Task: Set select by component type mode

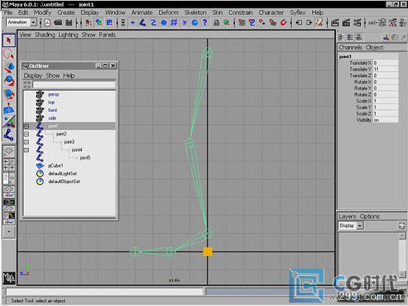Action: coord(109,23)
